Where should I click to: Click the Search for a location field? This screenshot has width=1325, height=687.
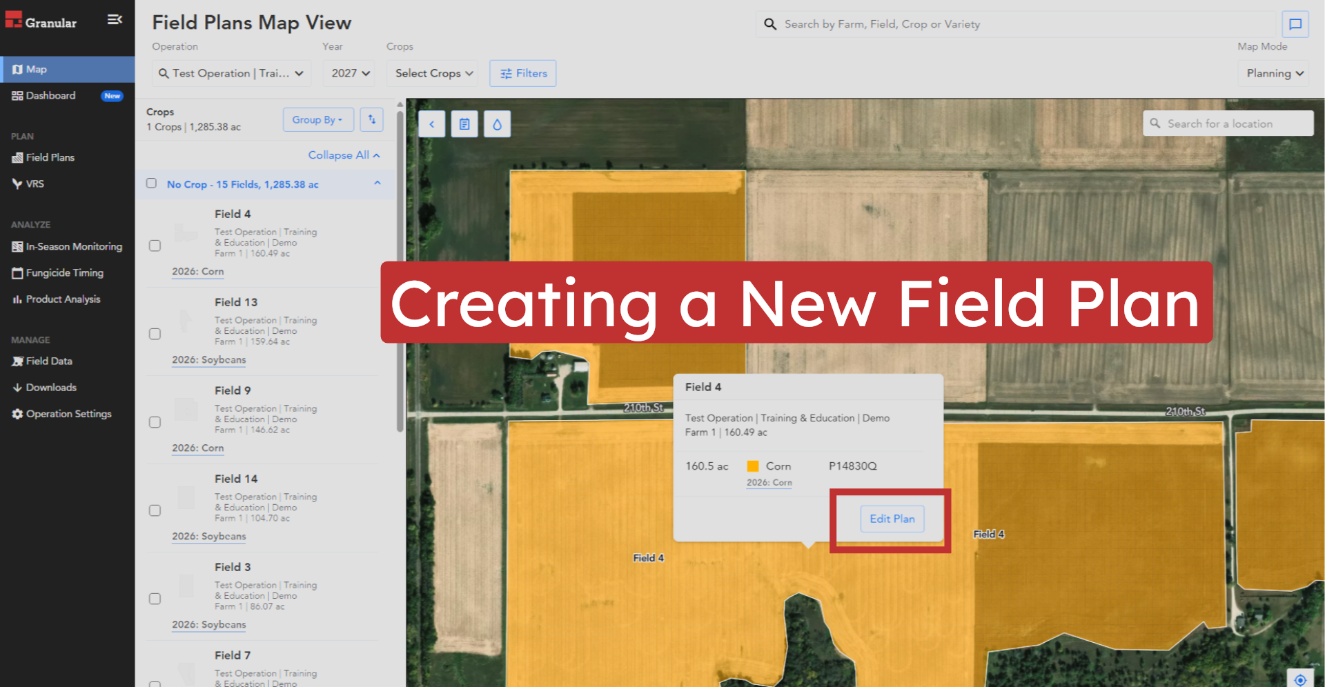pyautogui.click(x=1228, y=123)
